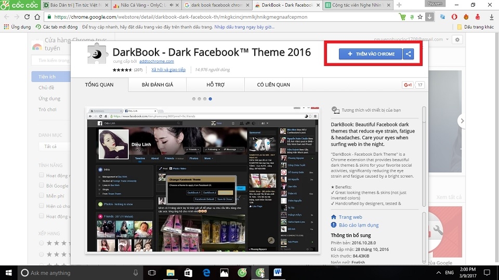
Task: Select the second screenshot carousel dot
Action: pyautogui.click(x=199, y=99)
